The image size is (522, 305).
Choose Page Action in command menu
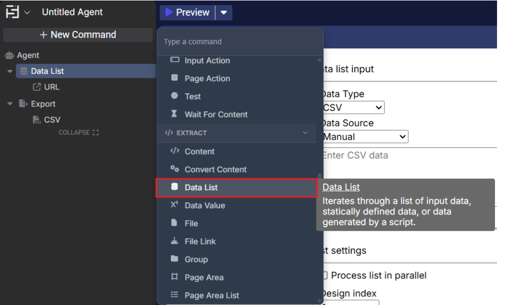pos(207,78)
